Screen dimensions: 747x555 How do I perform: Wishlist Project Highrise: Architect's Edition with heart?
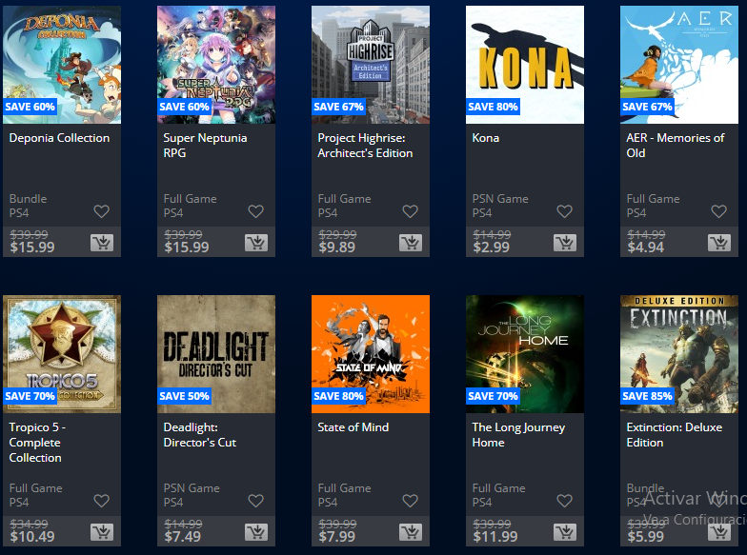(x=410, y=211)
